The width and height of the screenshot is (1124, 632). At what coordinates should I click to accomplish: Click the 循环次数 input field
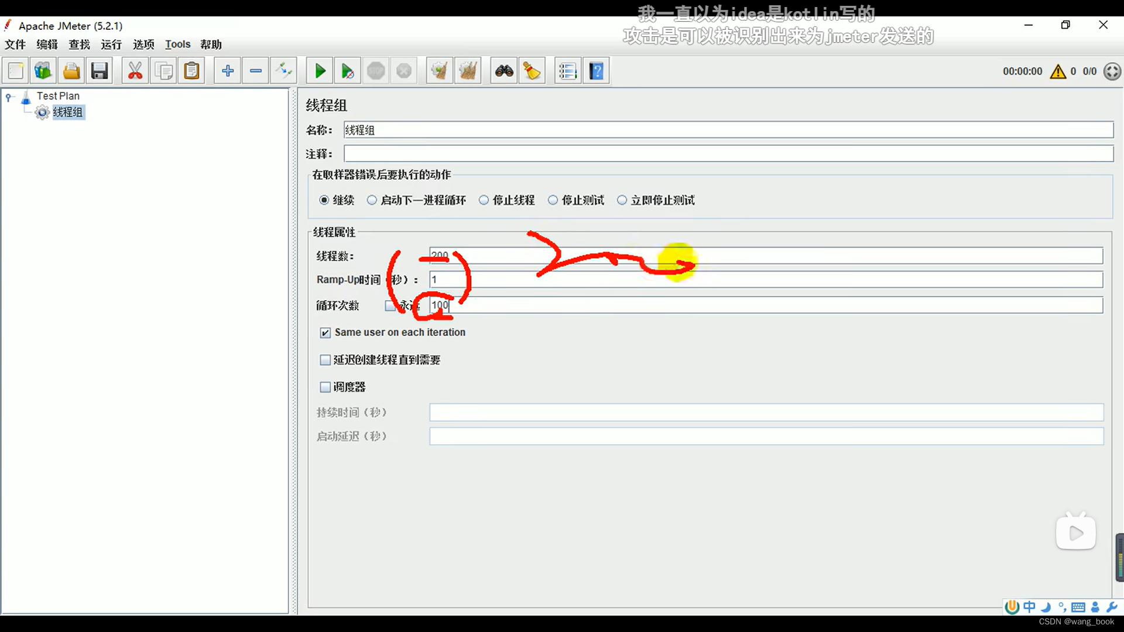(x=766, y=305)
